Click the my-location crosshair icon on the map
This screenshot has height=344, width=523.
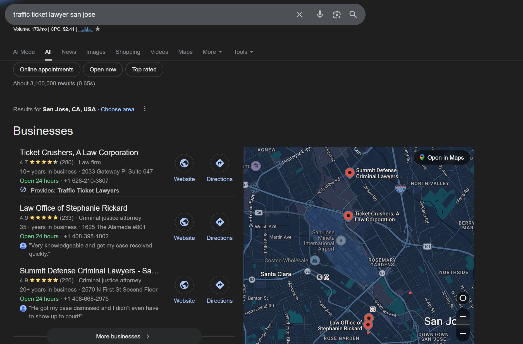[463, 298]
